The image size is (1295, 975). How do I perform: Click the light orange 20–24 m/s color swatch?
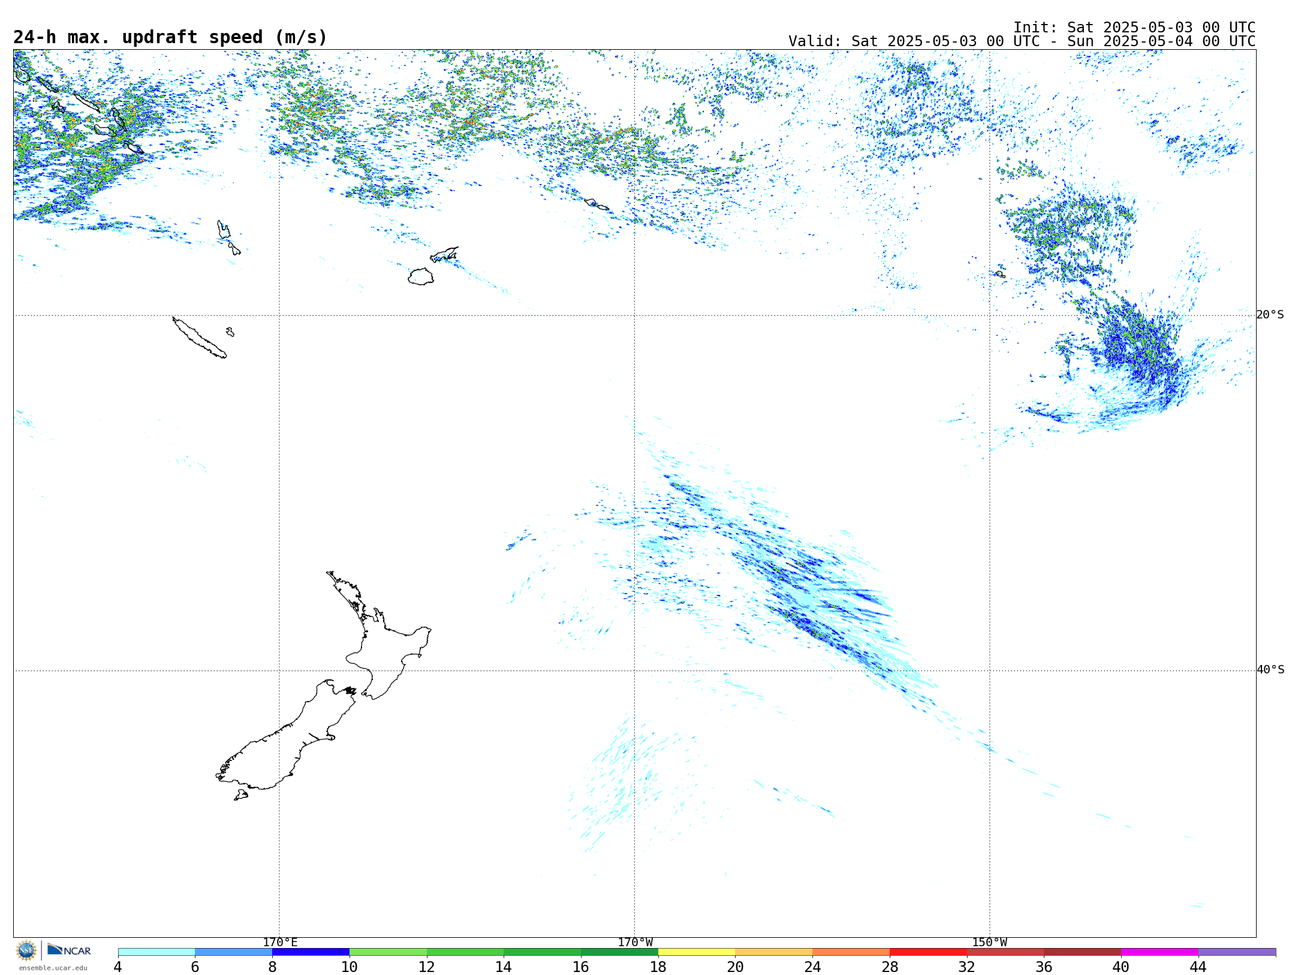tap(774, 952)
